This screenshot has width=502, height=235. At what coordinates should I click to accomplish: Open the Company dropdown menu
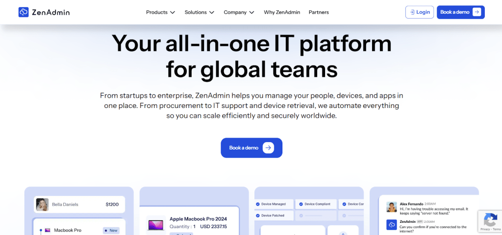tap(239, 12)
